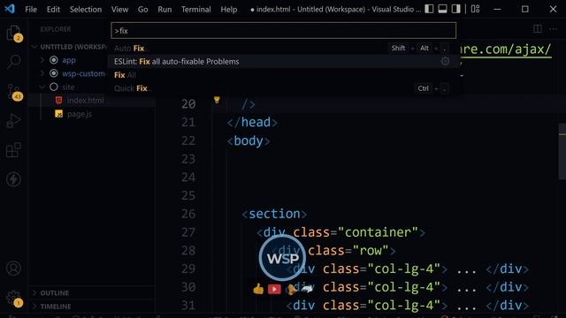Click "row" class value on line 28

(371, 250)
